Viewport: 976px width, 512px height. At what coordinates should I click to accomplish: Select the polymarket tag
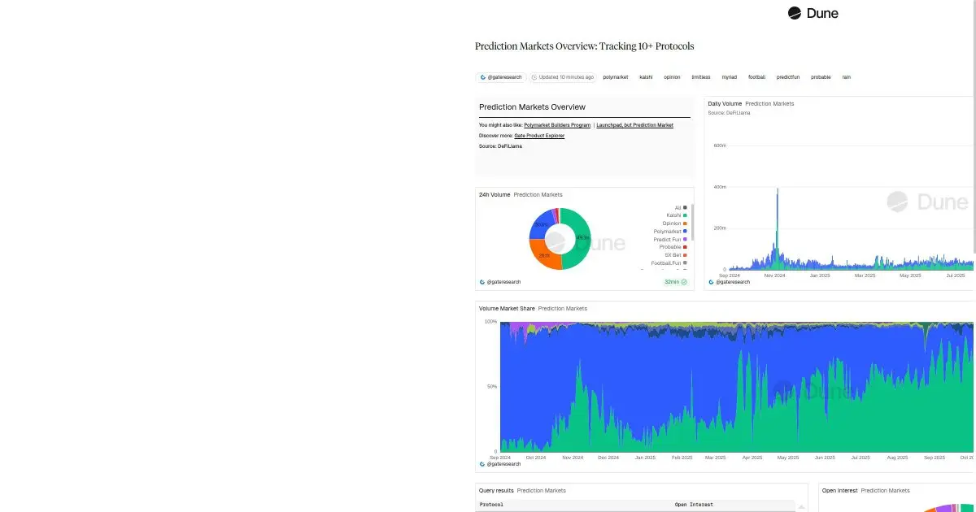pyautogui.click(x=616, y=77)
